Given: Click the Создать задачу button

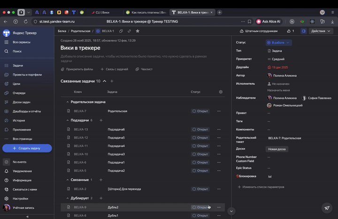Looking at the screenshot, I should coord(27,148).
